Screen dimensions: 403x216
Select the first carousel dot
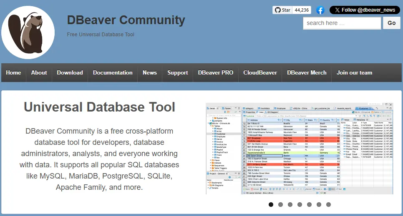271,204
